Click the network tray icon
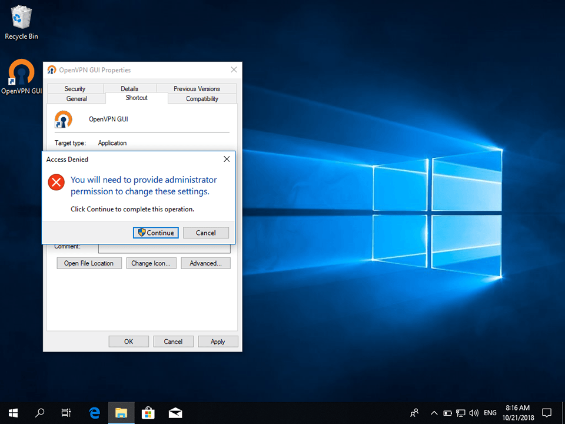565x424 pixels. (460, 413)
